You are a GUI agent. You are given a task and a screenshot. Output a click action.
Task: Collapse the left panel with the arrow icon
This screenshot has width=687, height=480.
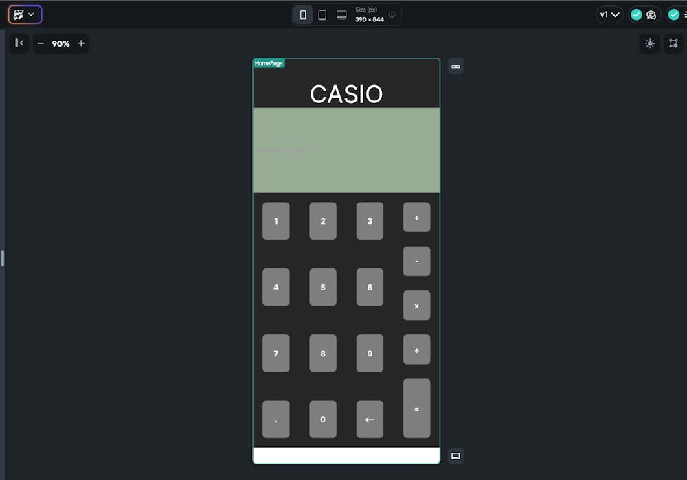[19, 43]
